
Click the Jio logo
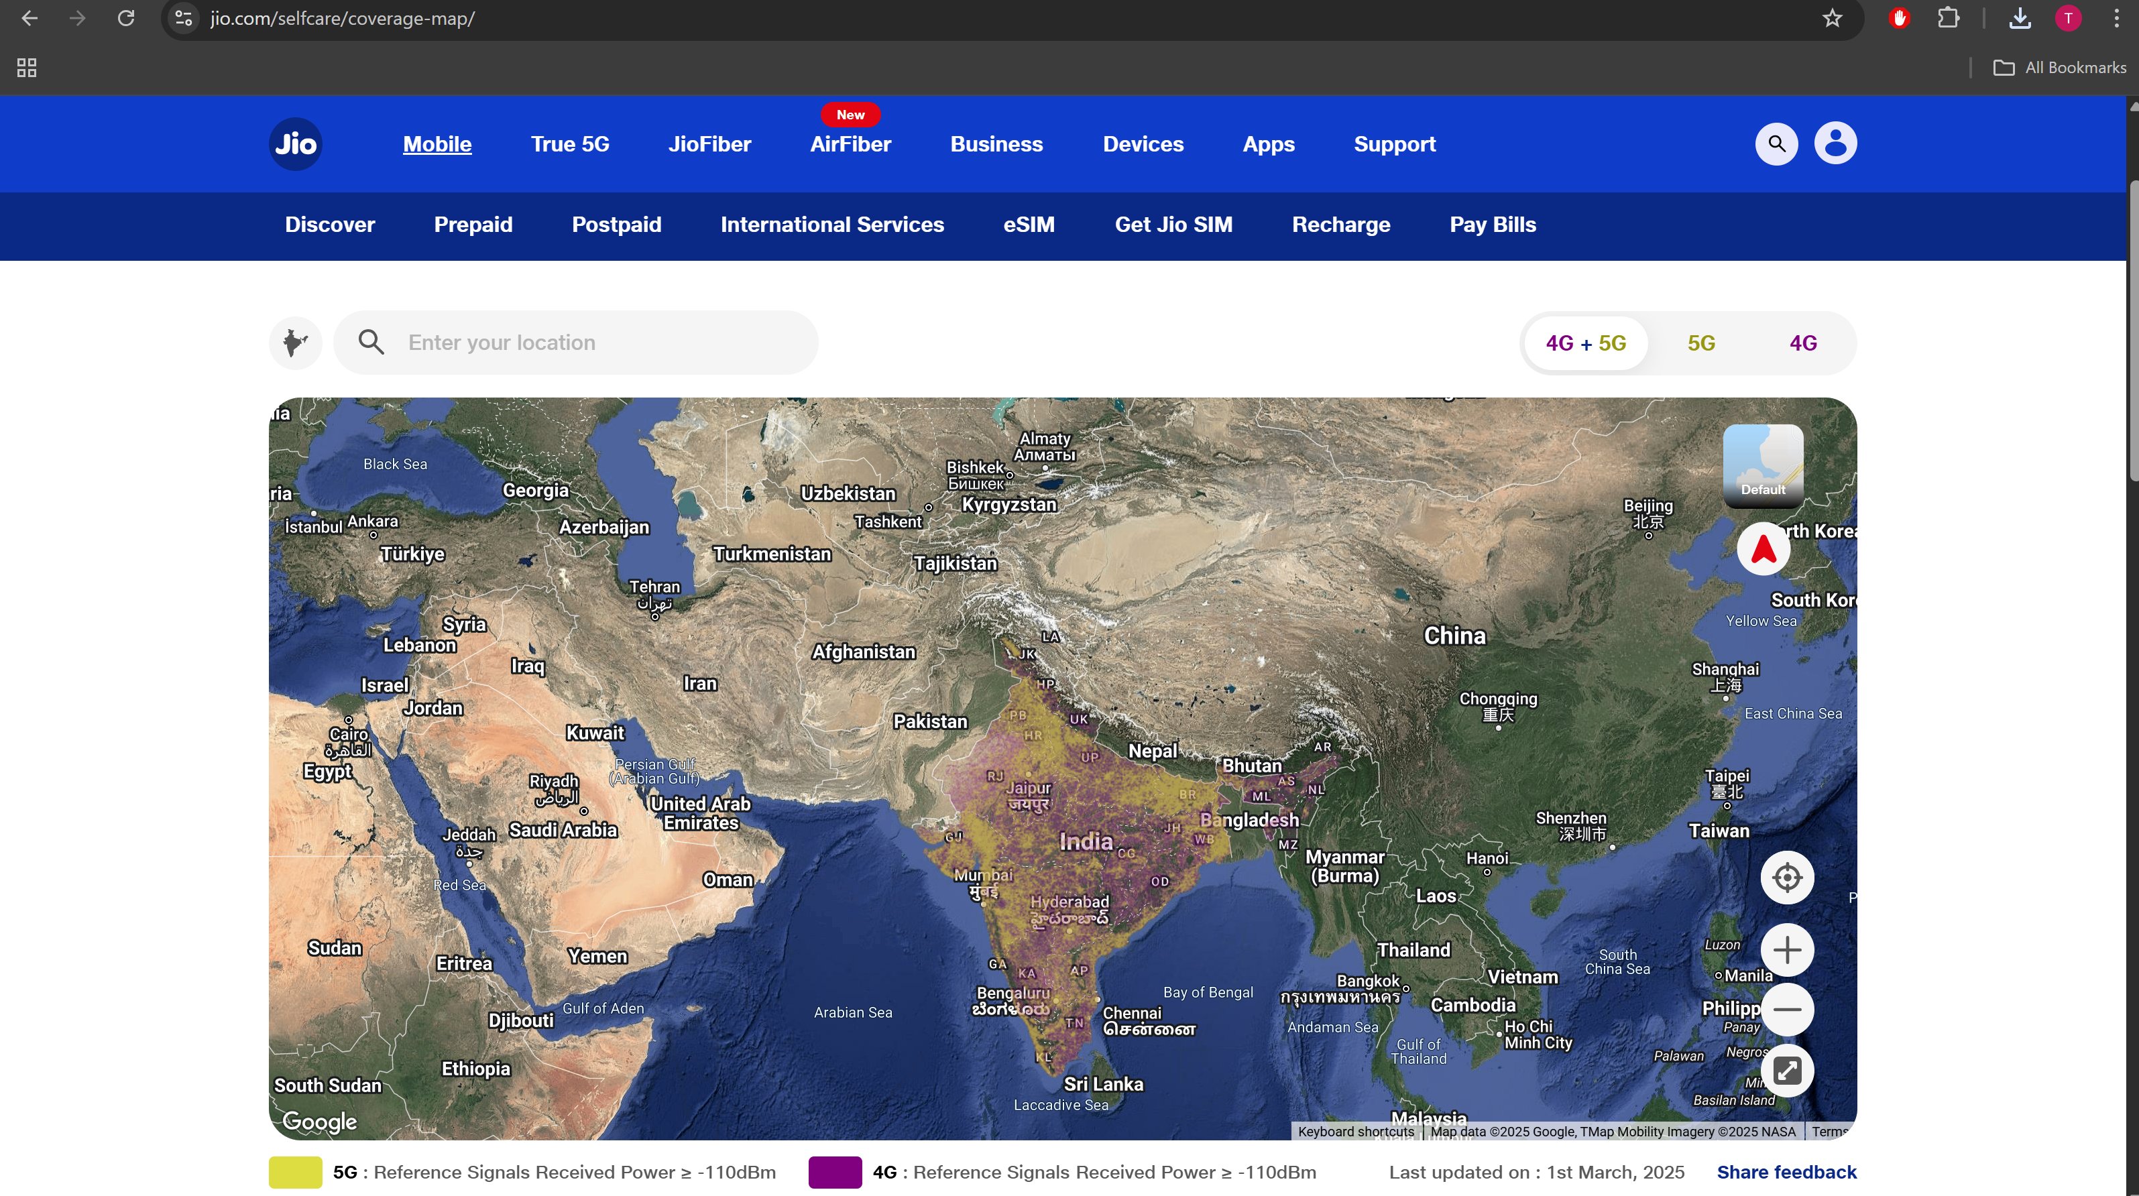pyautogui.click(x=296, y=143)
